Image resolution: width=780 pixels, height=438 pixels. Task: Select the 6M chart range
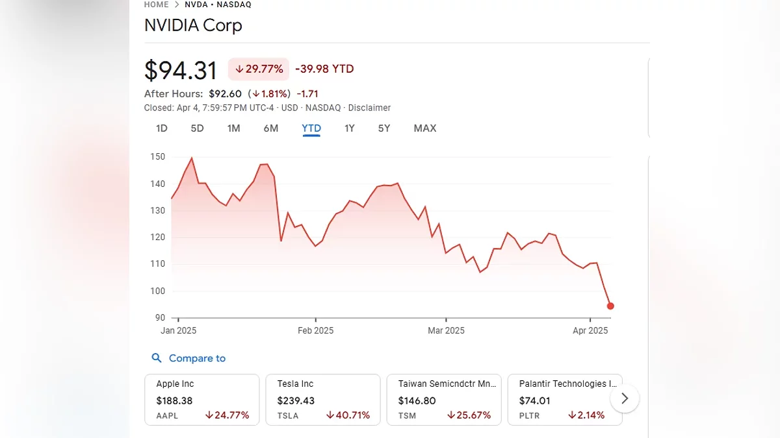(x=271, y=128)
